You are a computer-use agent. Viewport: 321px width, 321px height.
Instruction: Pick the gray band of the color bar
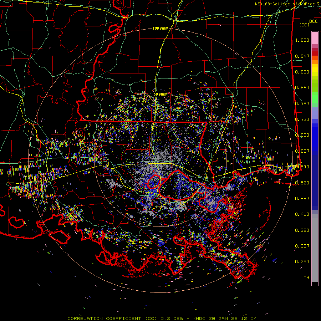315,248
